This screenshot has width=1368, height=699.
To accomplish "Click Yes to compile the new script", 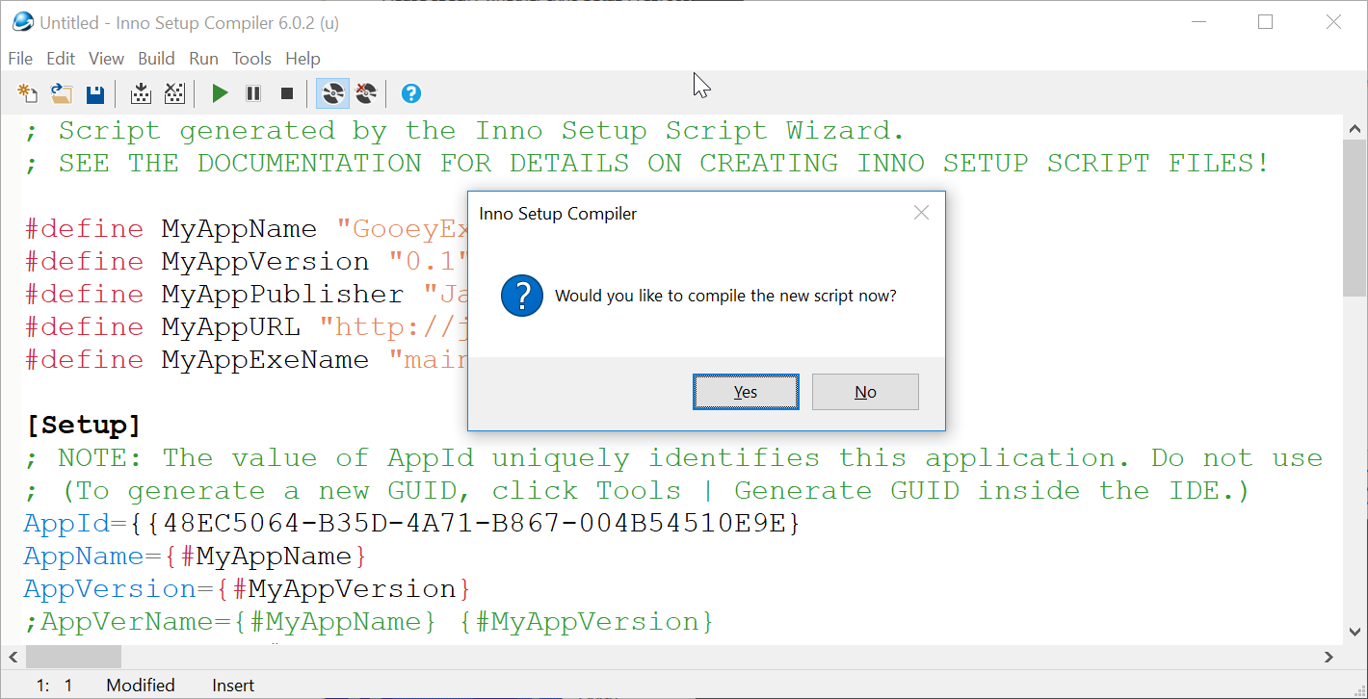I will pos(746,392).
